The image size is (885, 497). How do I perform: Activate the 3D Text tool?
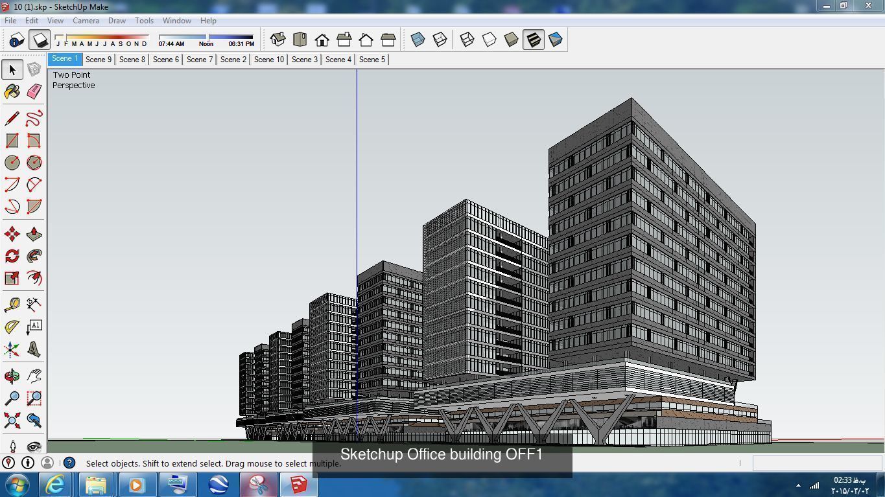34,349
